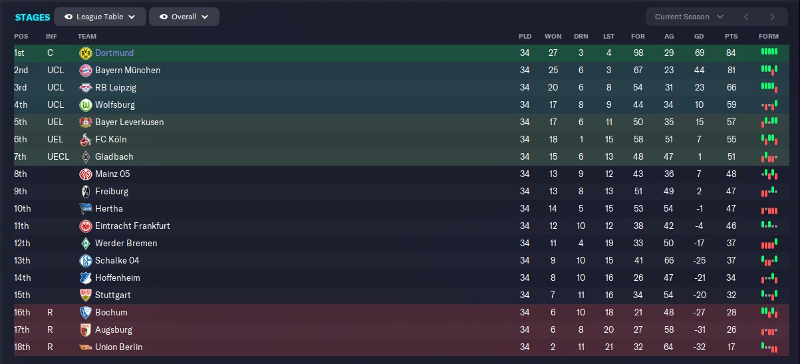Open the Dortmund team name link
800x364 pixels.
[x=114, y=53]
